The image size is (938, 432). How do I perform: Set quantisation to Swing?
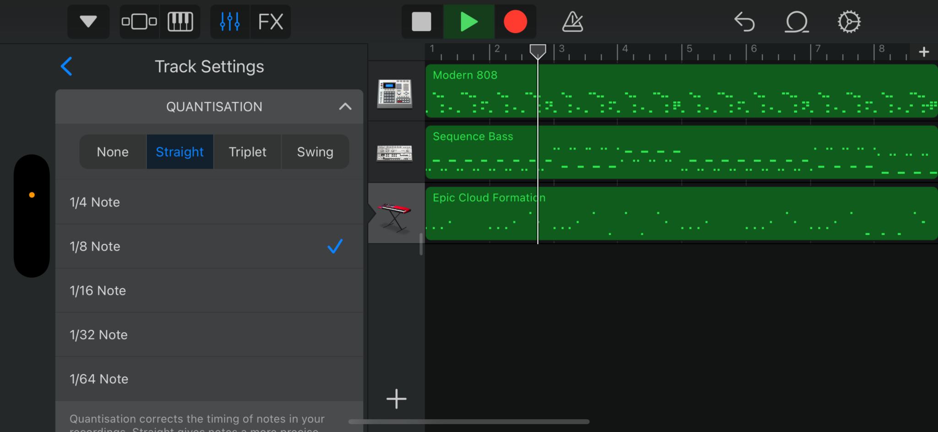315,152
